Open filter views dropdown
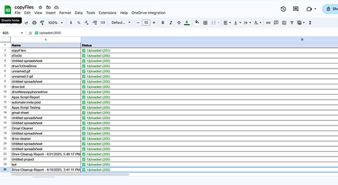This screenshot has width=338, height=185. click(x=301, y=23)
